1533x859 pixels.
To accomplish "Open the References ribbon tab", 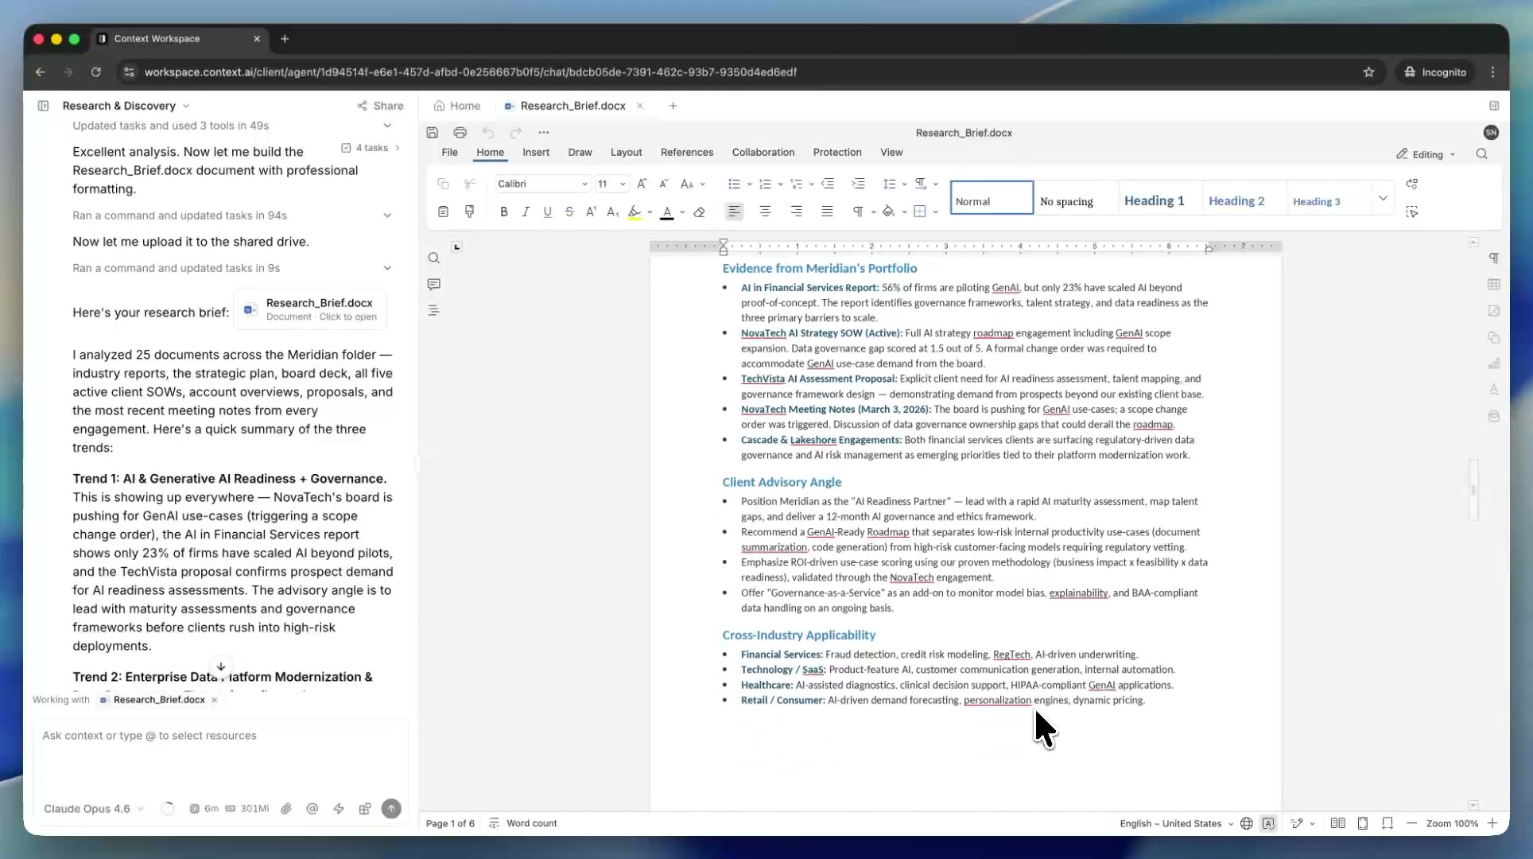I will point(687,152).
